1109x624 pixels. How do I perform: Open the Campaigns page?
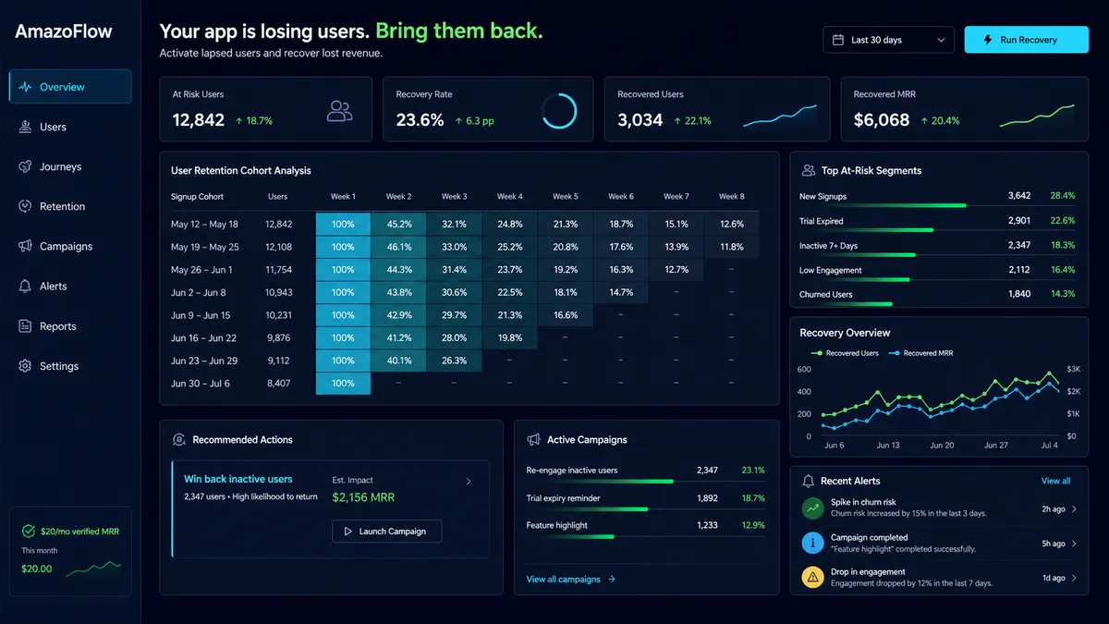click(70, 246)
